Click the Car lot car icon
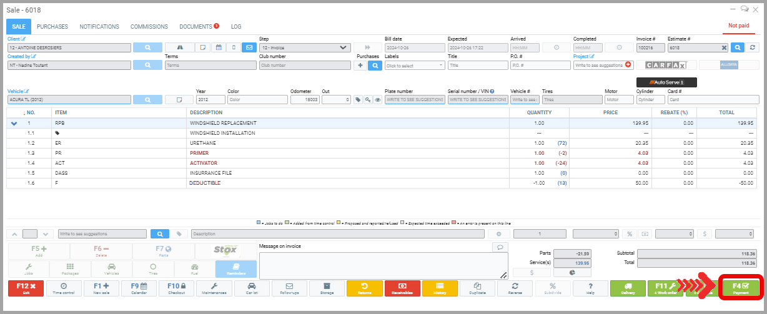The width and height of the screenshot is (767, 314). click(250, 288)
